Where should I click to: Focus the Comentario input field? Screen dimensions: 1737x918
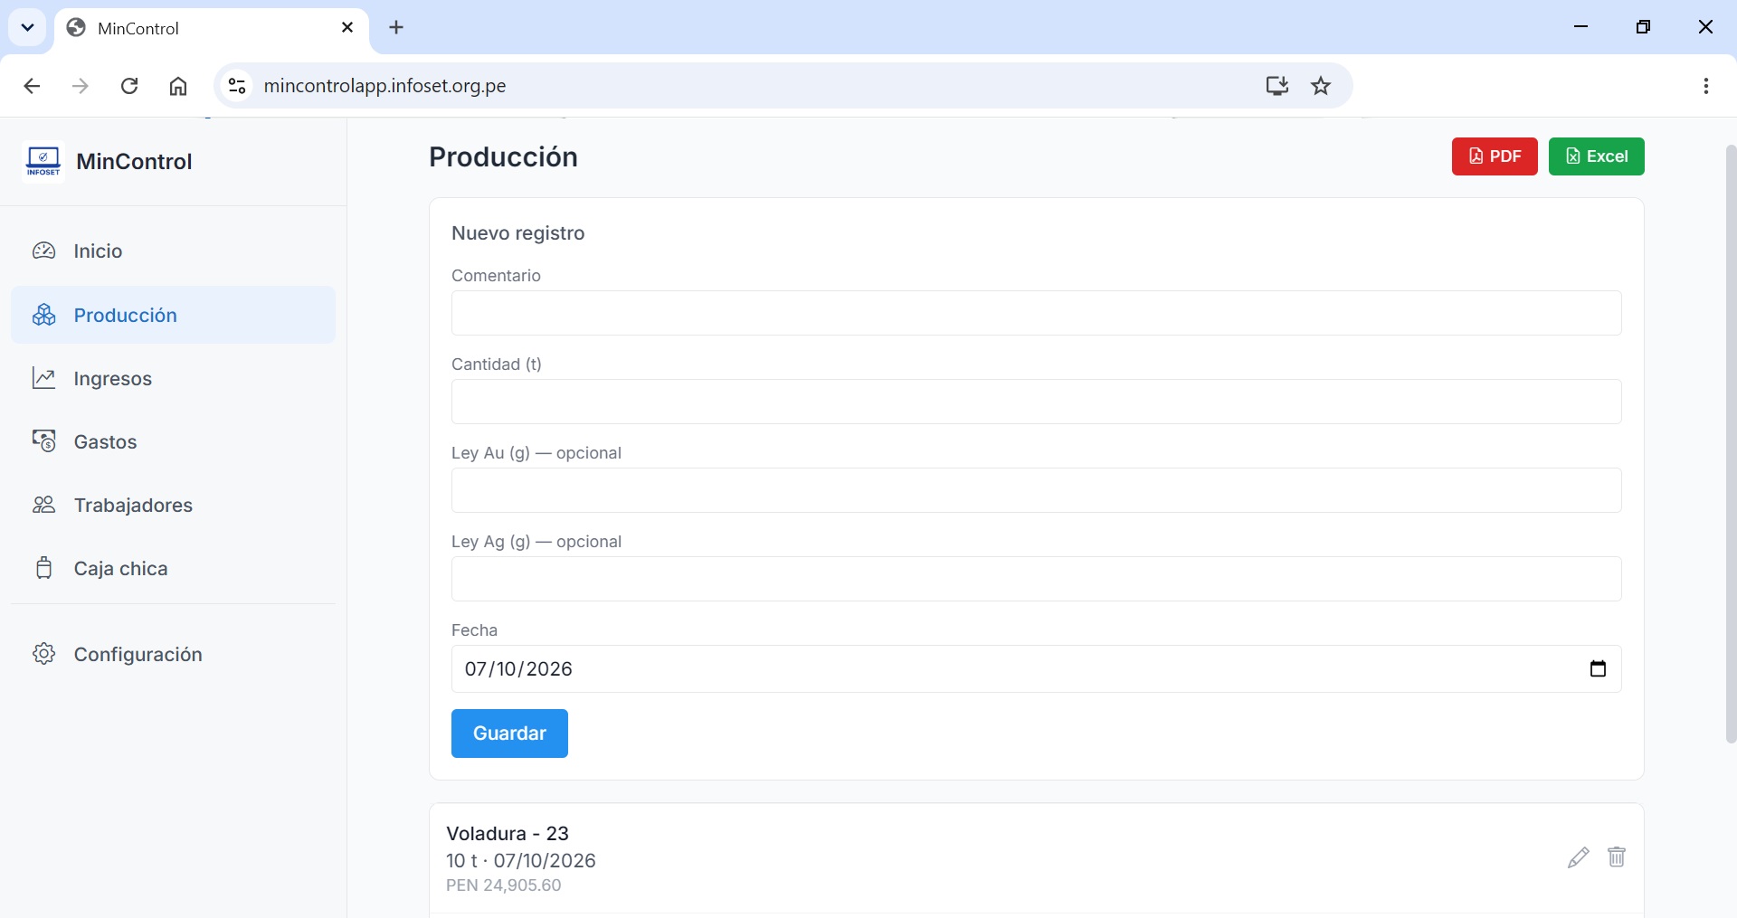click(x=1036, y=313)
